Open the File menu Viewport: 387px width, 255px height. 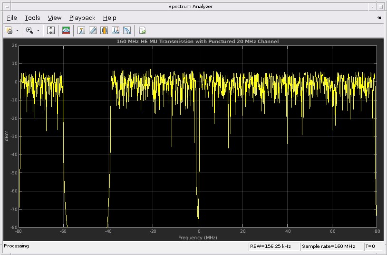12,18
